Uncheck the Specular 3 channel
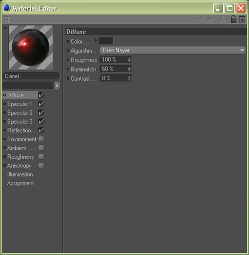The image size is (249, 255). click(41, 121)
